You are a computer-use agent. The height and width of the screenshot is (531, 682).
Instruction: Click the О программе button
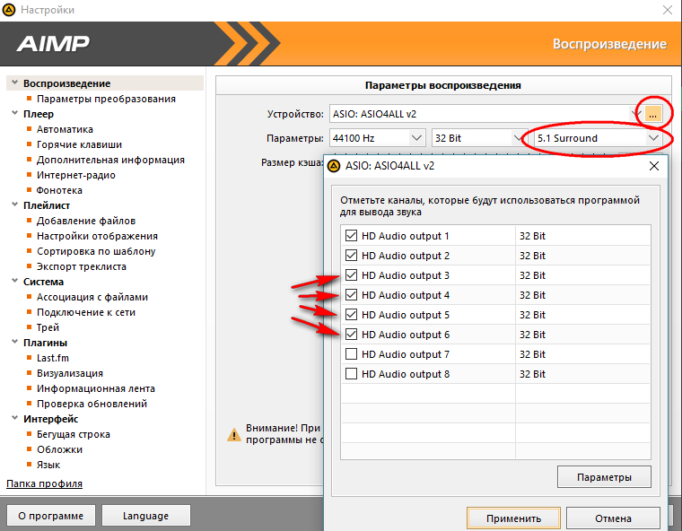point(51,516)
